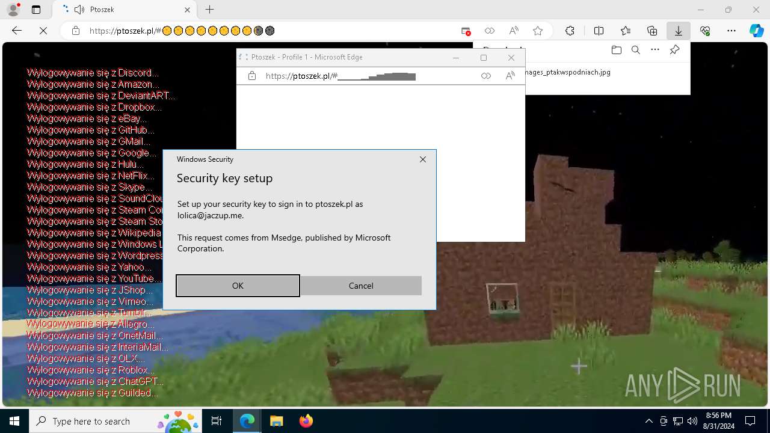Open more options in Downloads panel
The image size is (770, 433).
pos(655,50)
